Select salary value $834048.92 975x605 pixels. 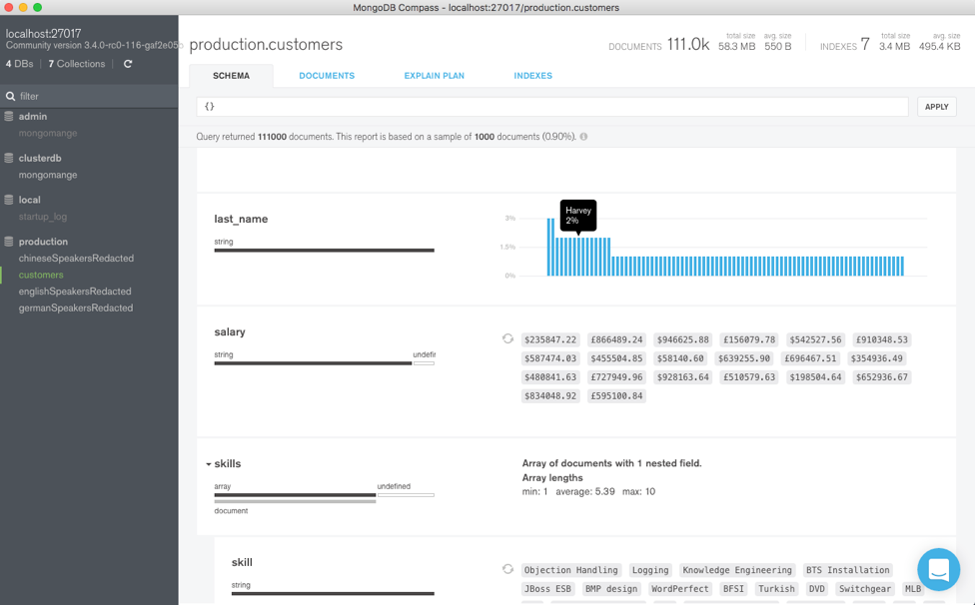point(550,395)
